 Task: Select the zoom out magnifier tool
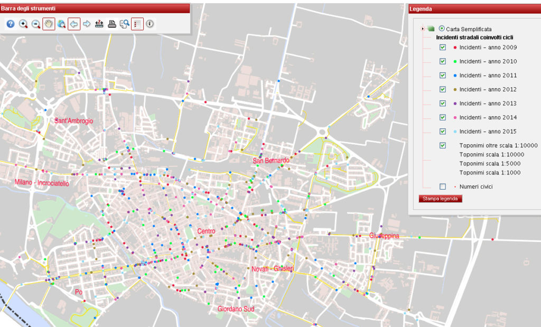(36, 24)
